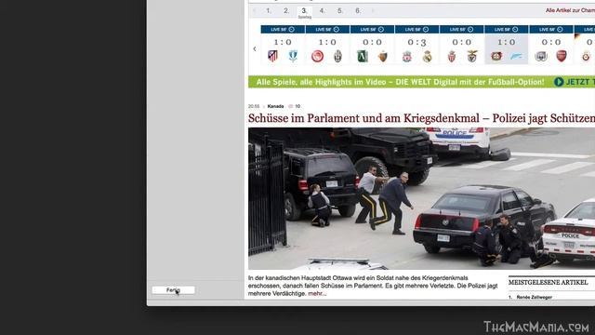The width and height of the screenshot is (595, 335).
Task: Click LIVE clock icon above Arsenal match
Action: click(x=560, y=29)
